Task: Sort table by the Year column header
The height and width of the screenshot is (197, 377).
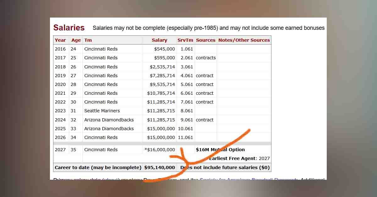Action: click(60, 40)
